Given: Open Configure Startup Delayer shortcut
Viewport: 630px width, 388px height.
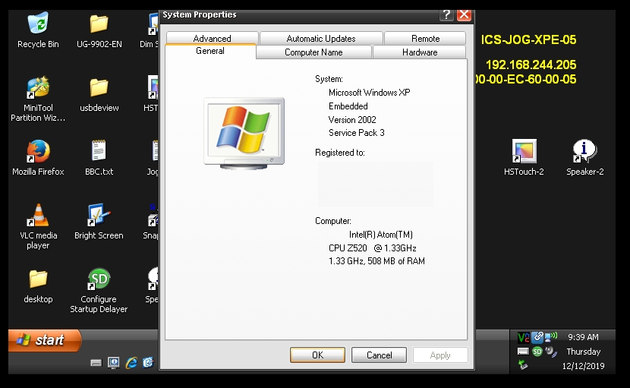Looking at the screenshot, I should [x=99, y=279].
